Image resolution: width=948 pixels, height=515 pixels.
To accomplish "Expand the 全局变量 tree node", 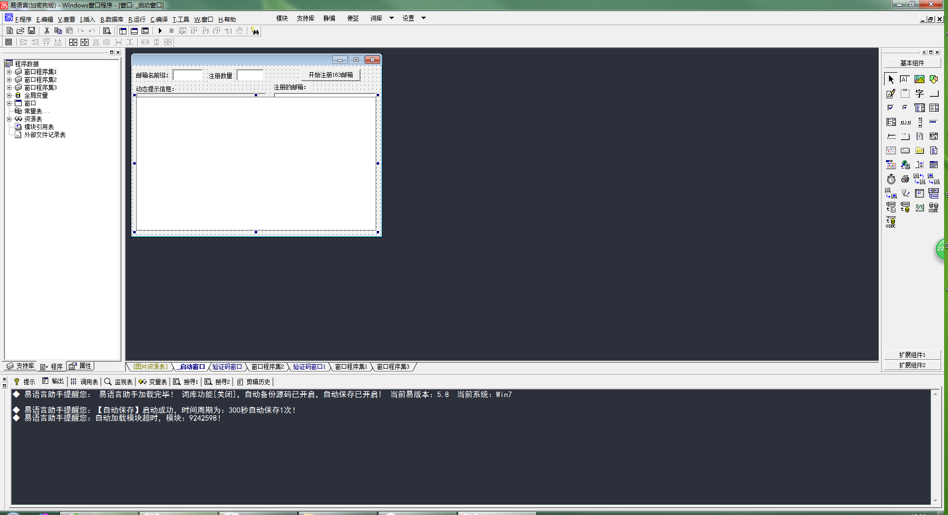I will pyautogui.click(x=9, y=95).
